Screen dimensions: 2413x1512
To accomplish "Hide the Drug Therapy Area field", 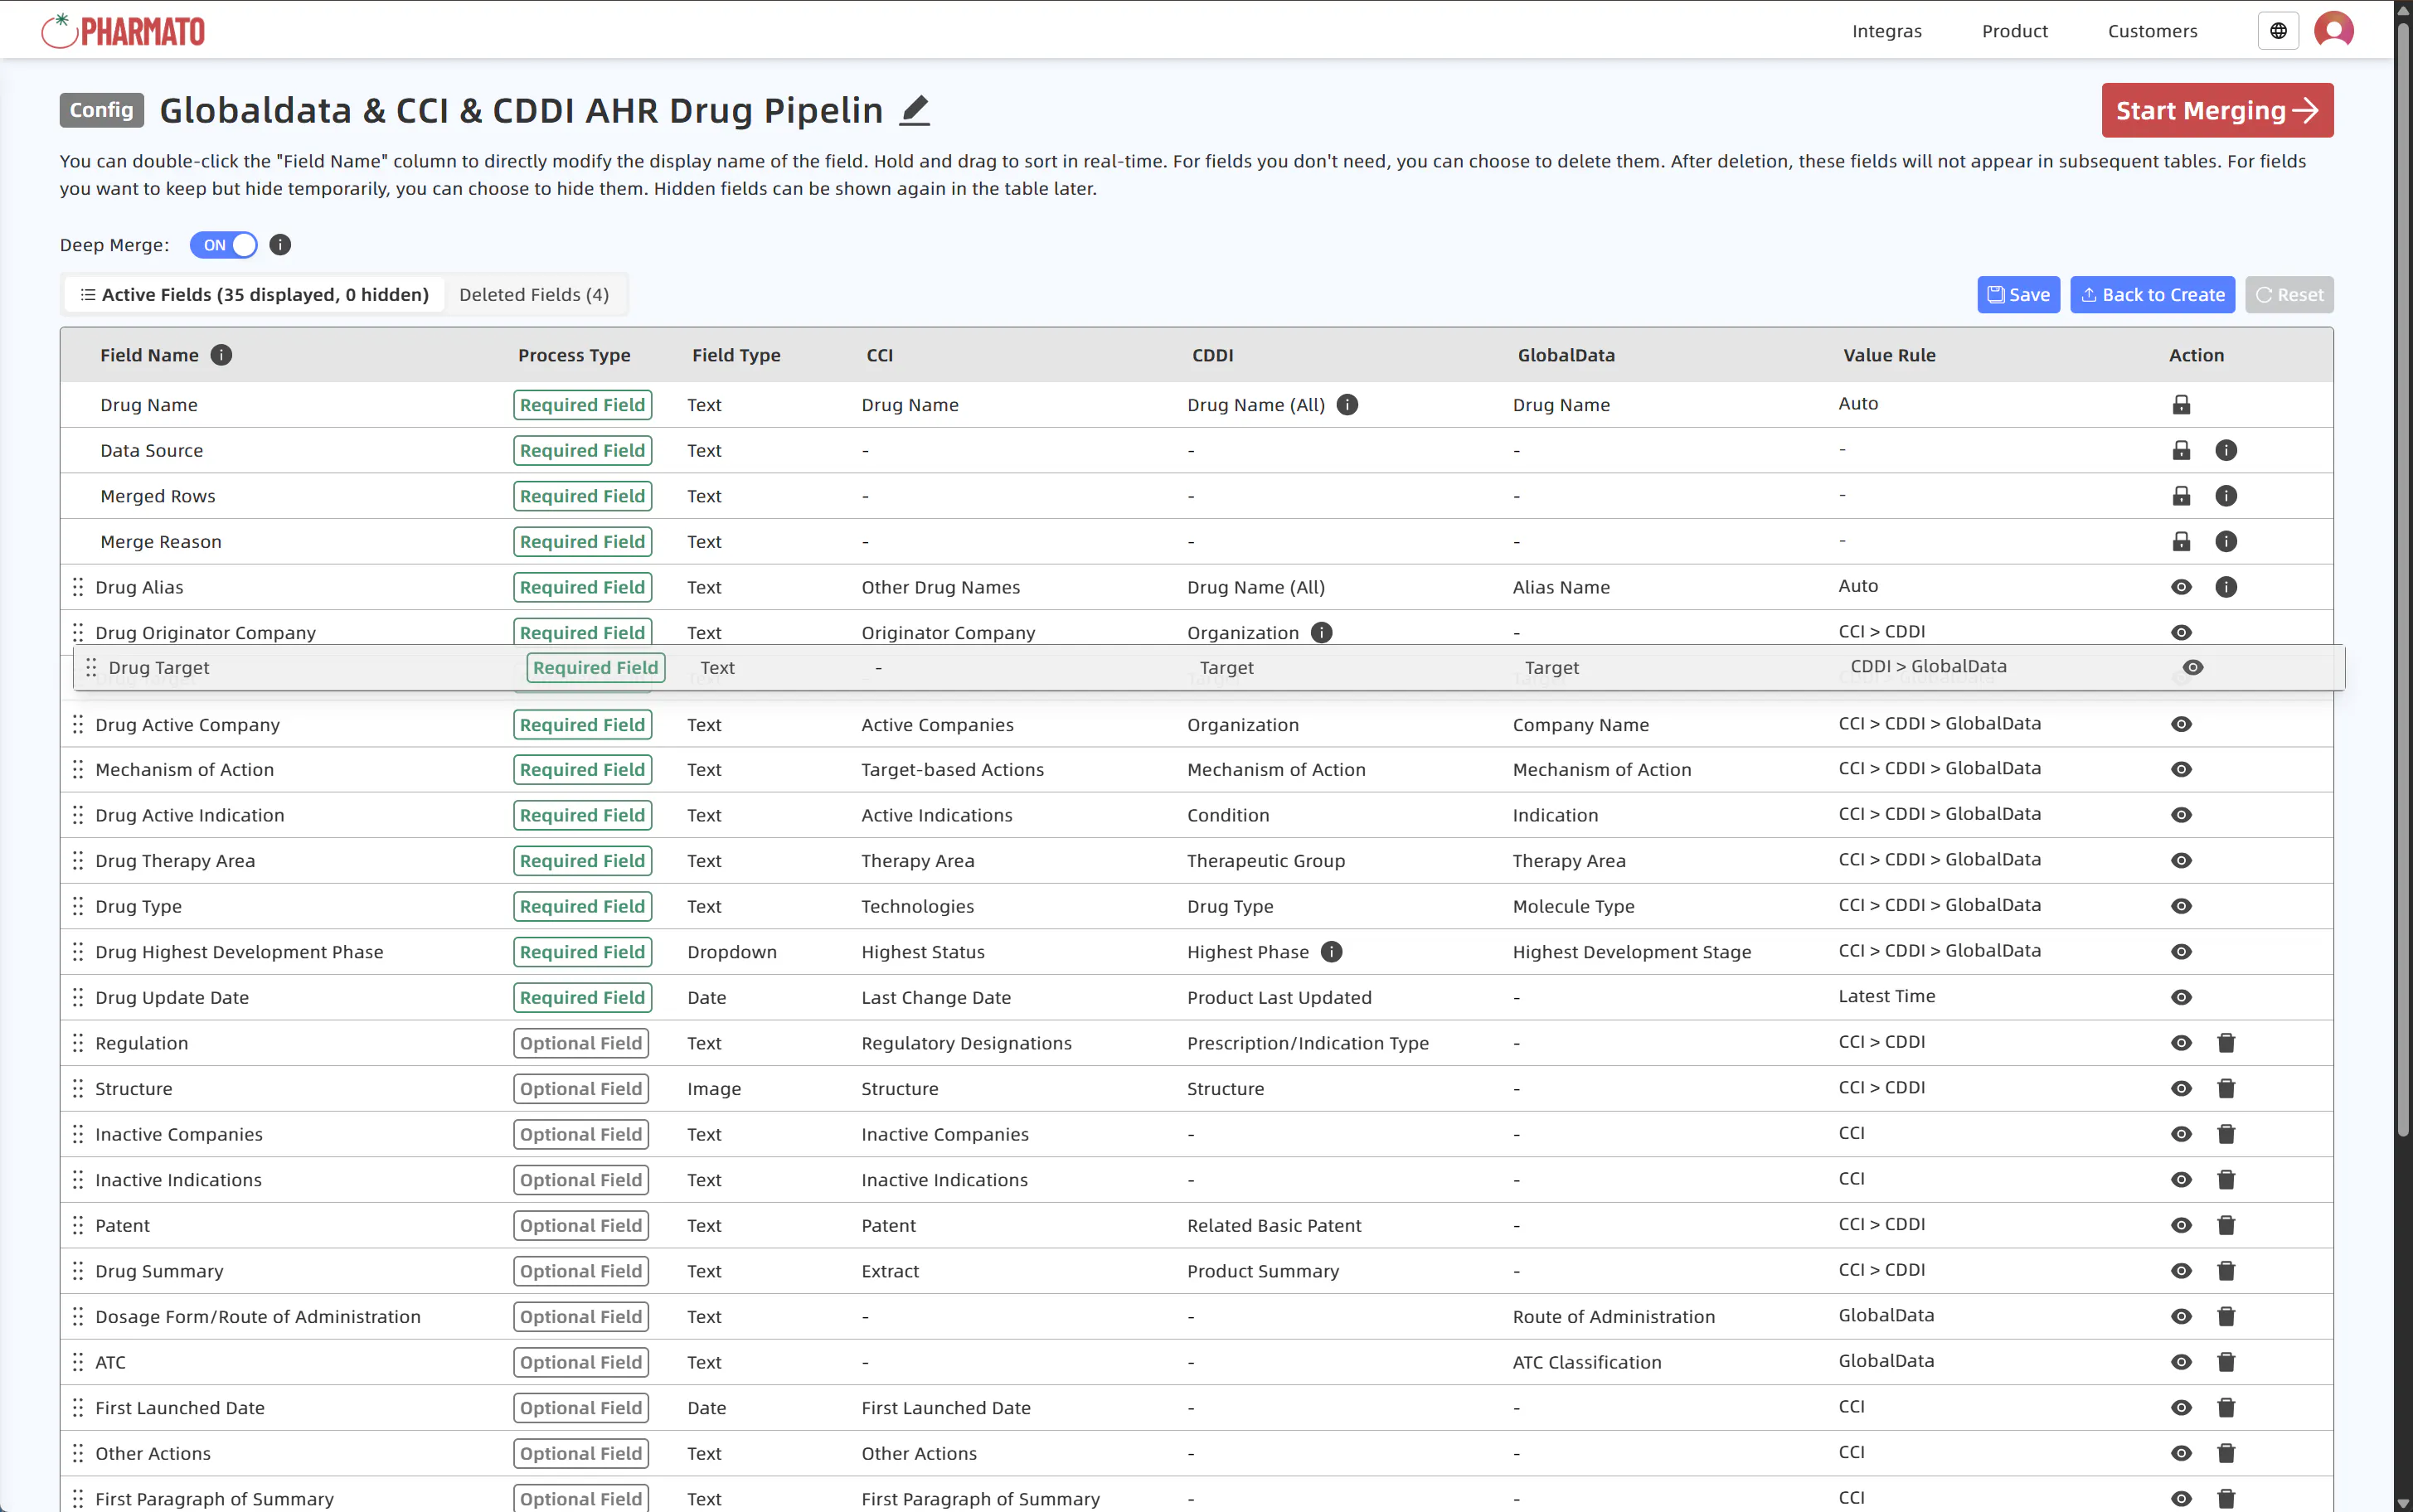I will pos(2181,861).
